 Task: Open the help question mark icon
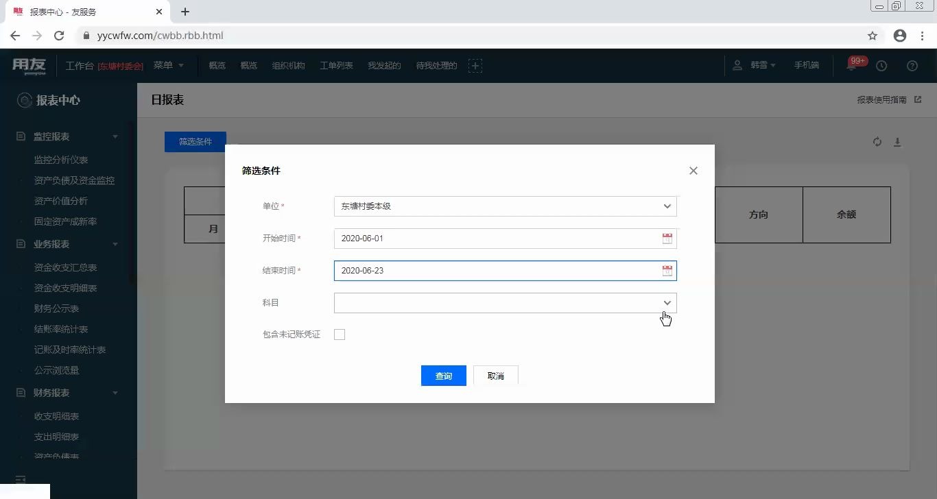[912, 66]
